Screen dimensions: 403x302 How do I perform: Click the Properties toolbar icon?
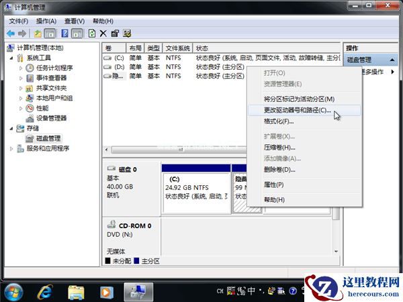(x=115, y=34)
